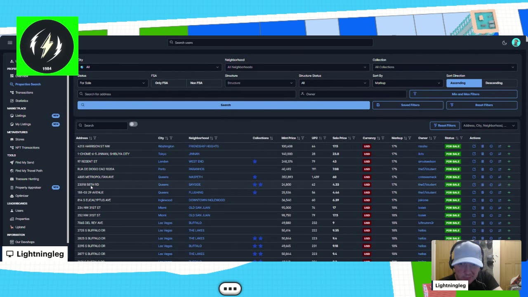Click sort arrows on UP2 column
This screenshot has height=297, width=528.
pos(320,138)
